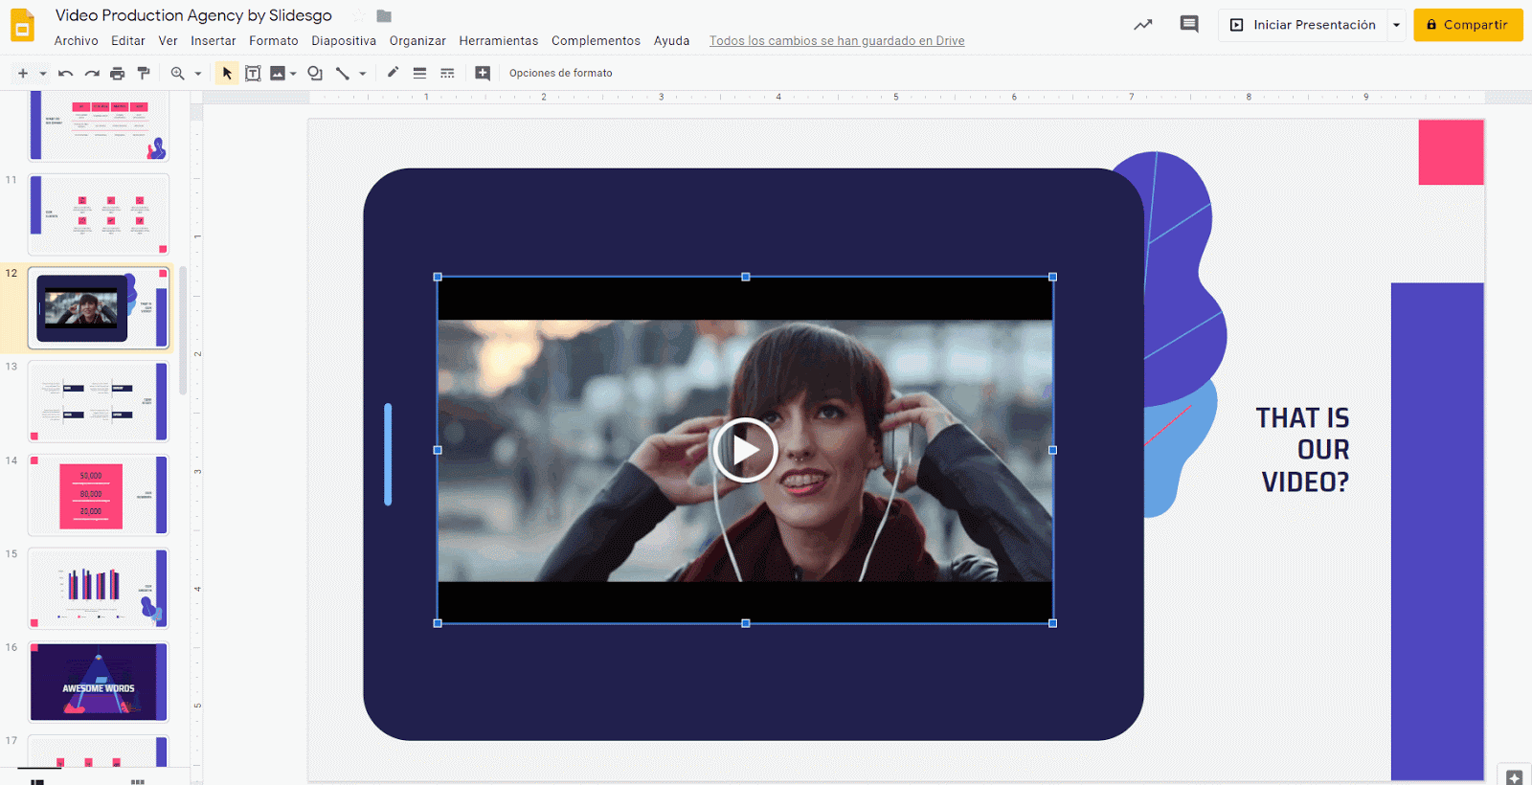This screenshot has height=785, width=1532.
Task: Click Iniciar Presentación button
Action: 1303,25
